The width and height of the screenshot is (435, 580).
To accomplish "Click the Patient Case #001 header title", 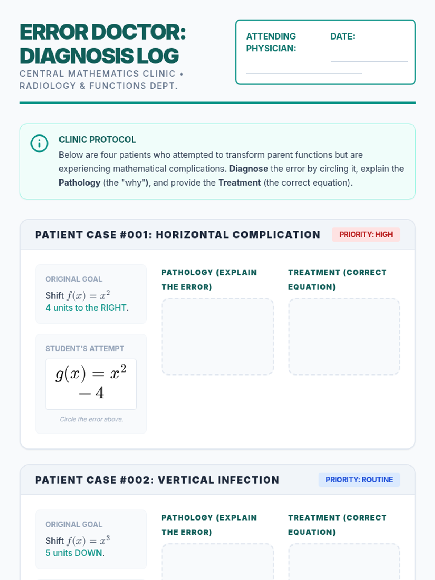I will 178,235.
